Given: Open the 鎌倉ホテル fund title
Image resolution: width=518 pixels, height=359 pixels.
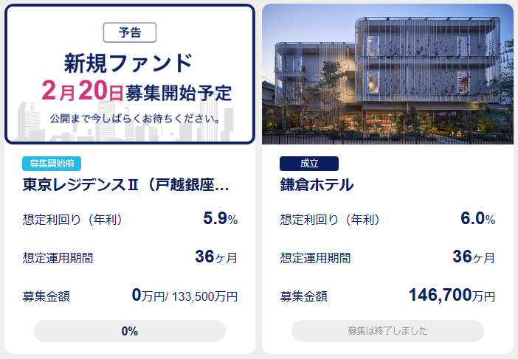Looking at the screenshot, I should [x=317, y=184].
